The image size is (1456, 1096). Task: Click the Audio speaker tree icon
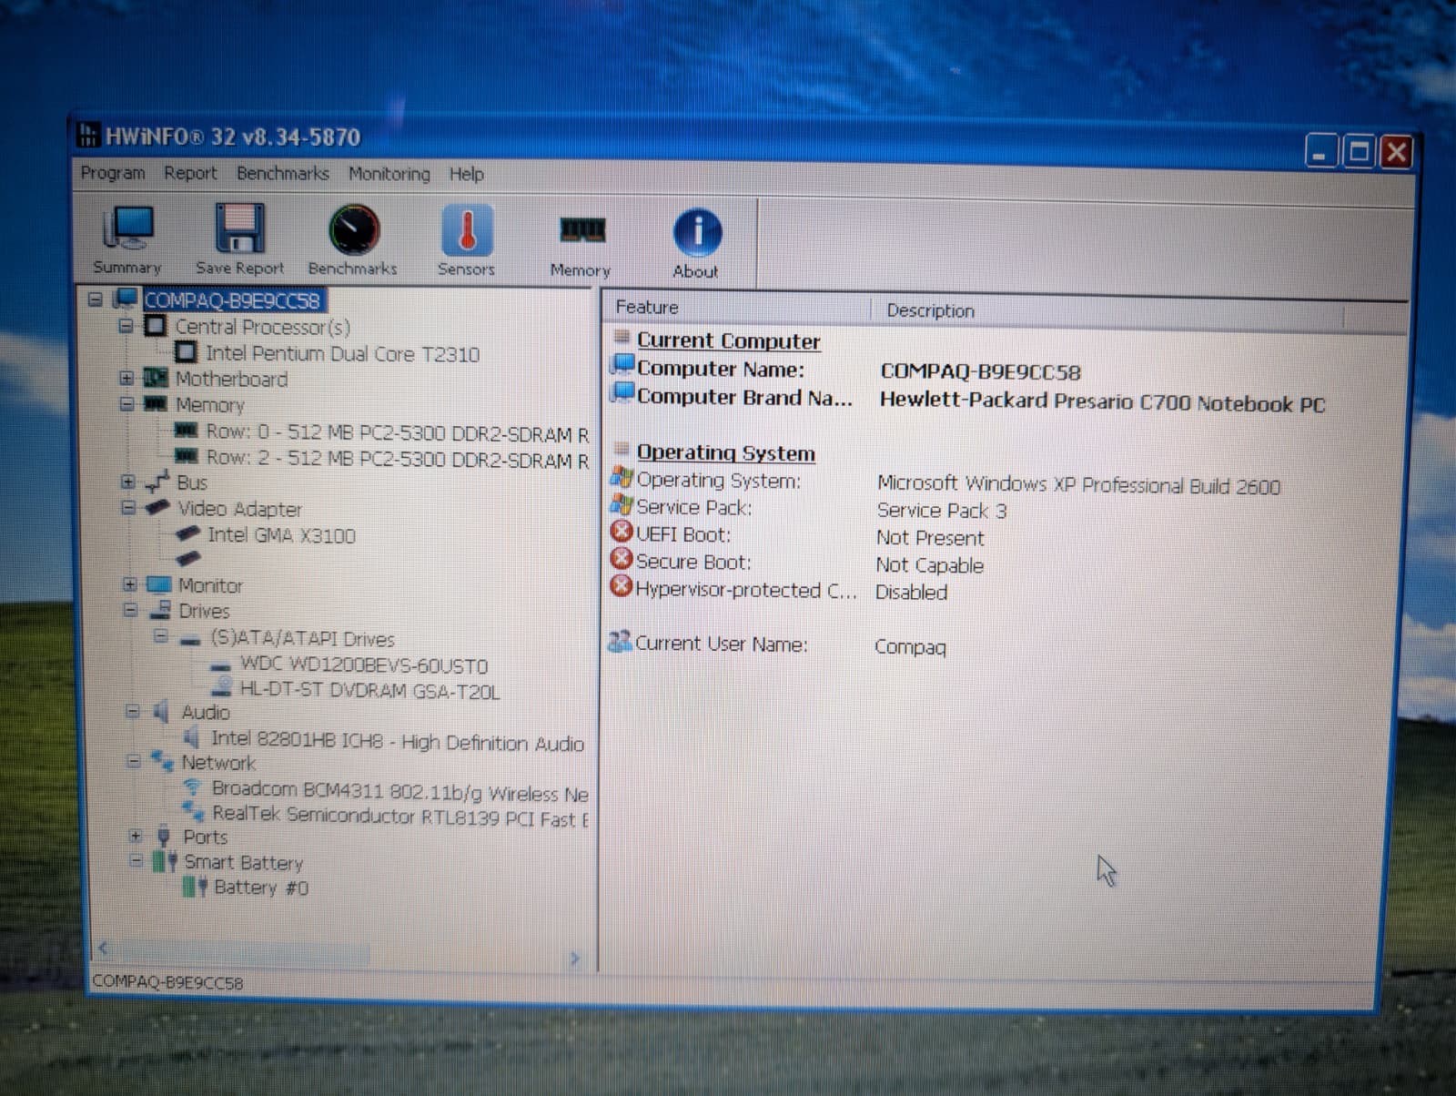coord(161,711)
